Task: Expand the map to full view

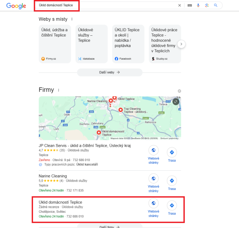Action: pyautogui.click(x=176, y=101)
